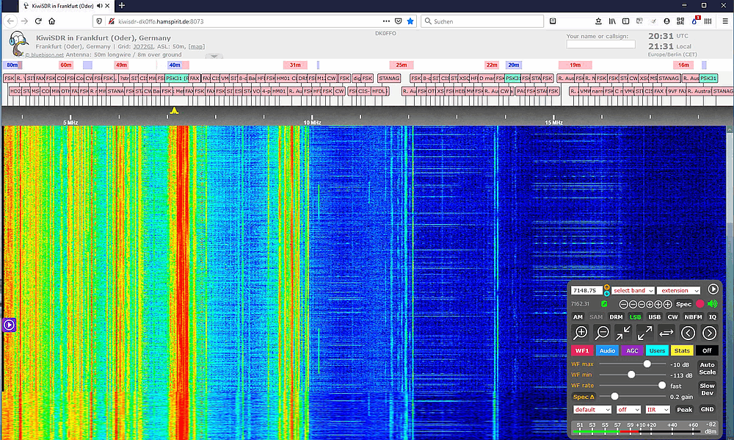The width and height of the screenshot is (734, 440).
Task: Expand the IIR filter dropdown
Action: pyautogui.click(x=656, y=409)
